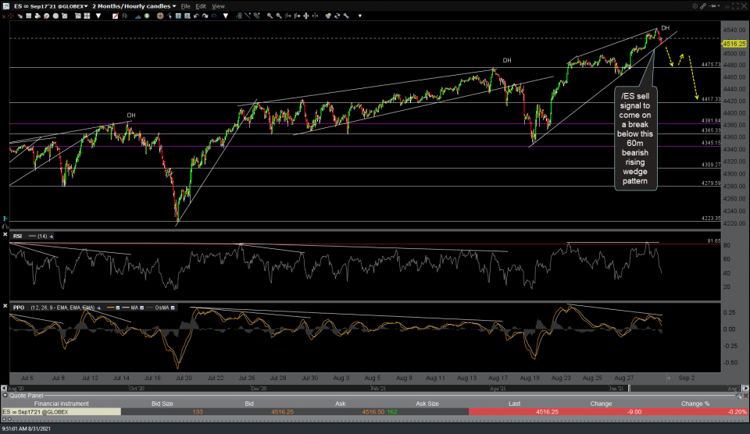This screenshot has height=434, width=750.
Task: Click the grid table icon beside the printer
Action: [29, 16]
